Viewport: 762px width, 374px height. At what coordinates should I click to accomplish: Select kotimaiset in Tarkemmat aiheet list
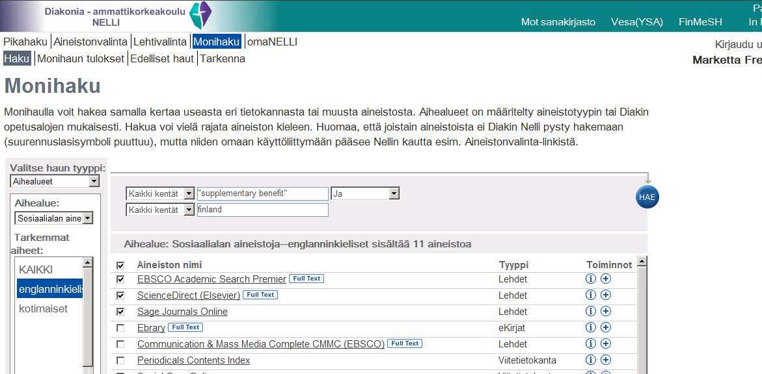click(x=43, y=308)
